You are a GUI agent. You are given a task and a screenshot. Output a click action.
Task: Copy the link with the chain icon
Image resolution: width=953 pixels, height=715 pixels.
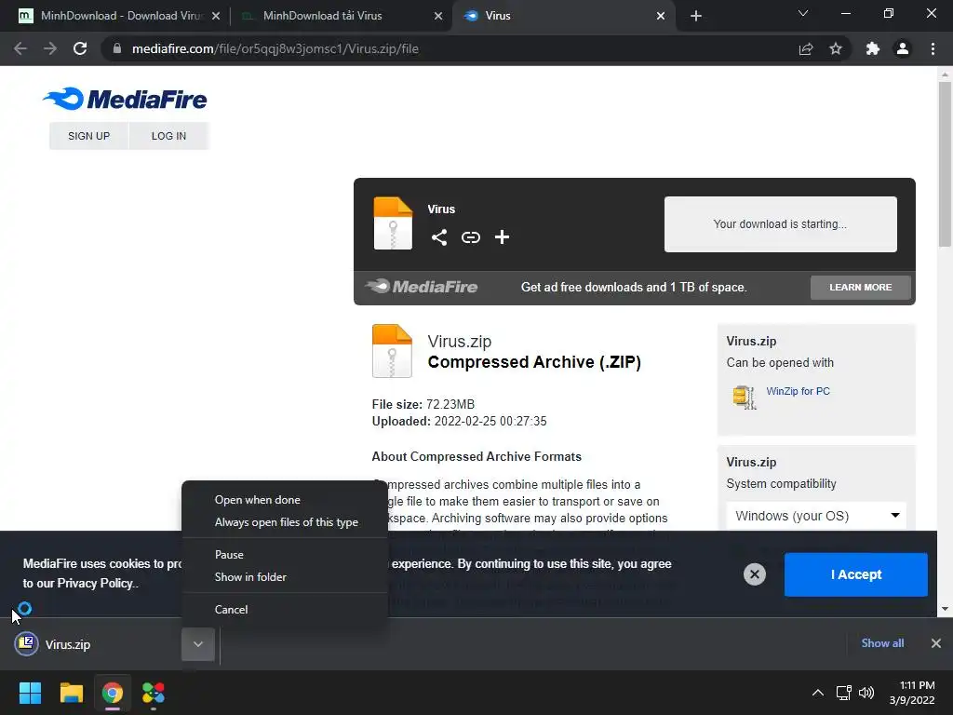tap(470, 237)
